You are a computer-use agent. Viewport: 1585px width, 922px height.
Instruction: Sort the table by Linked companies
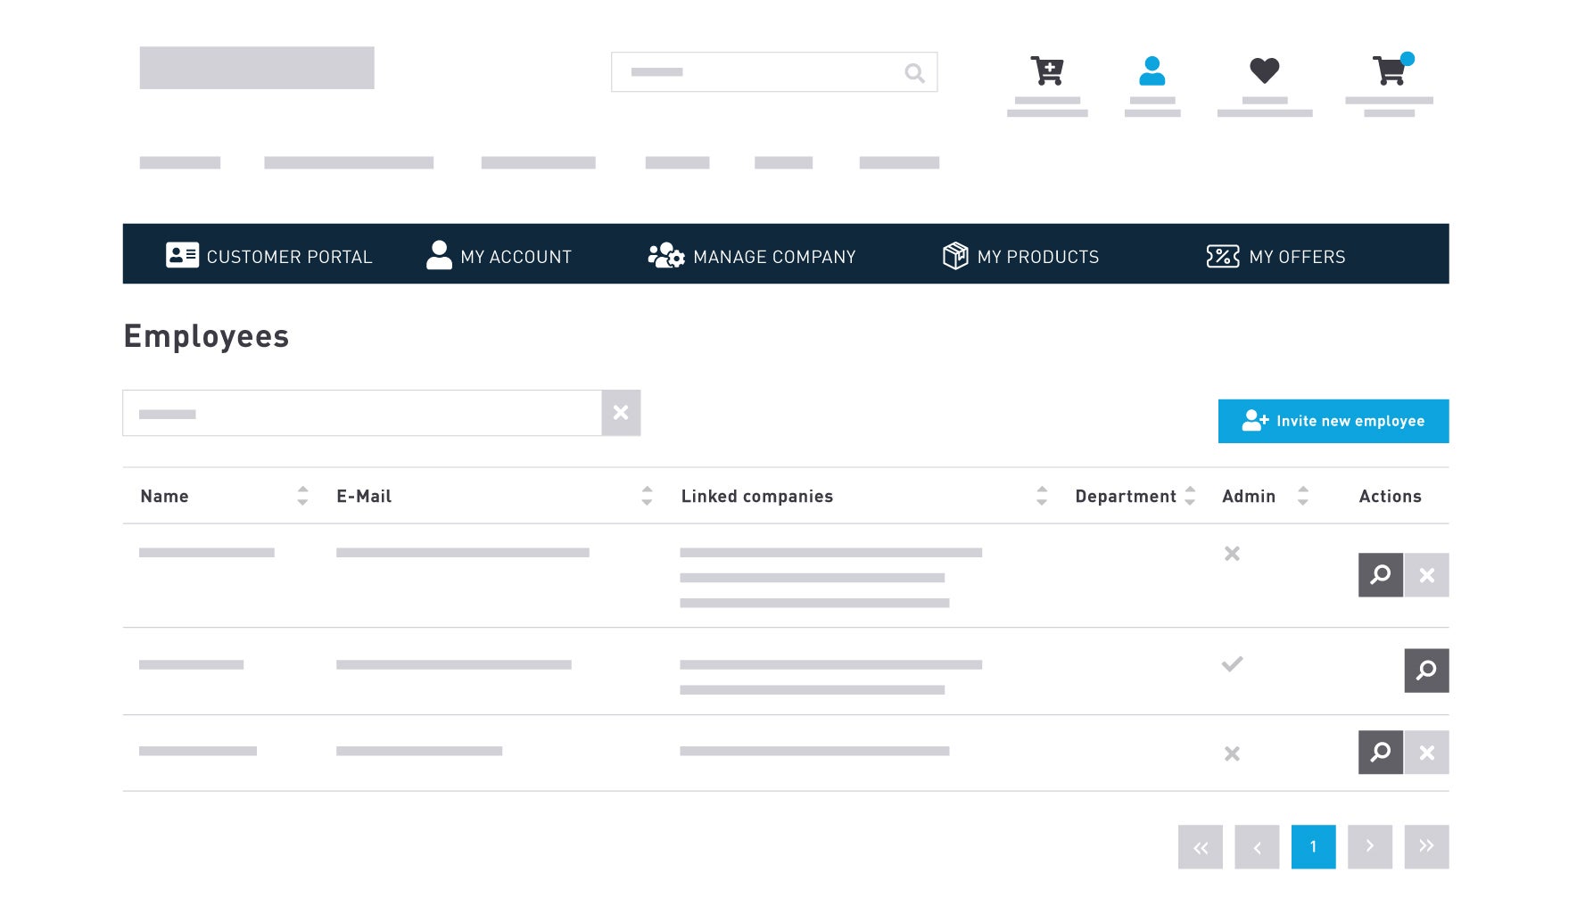(x=1042, y=496)
